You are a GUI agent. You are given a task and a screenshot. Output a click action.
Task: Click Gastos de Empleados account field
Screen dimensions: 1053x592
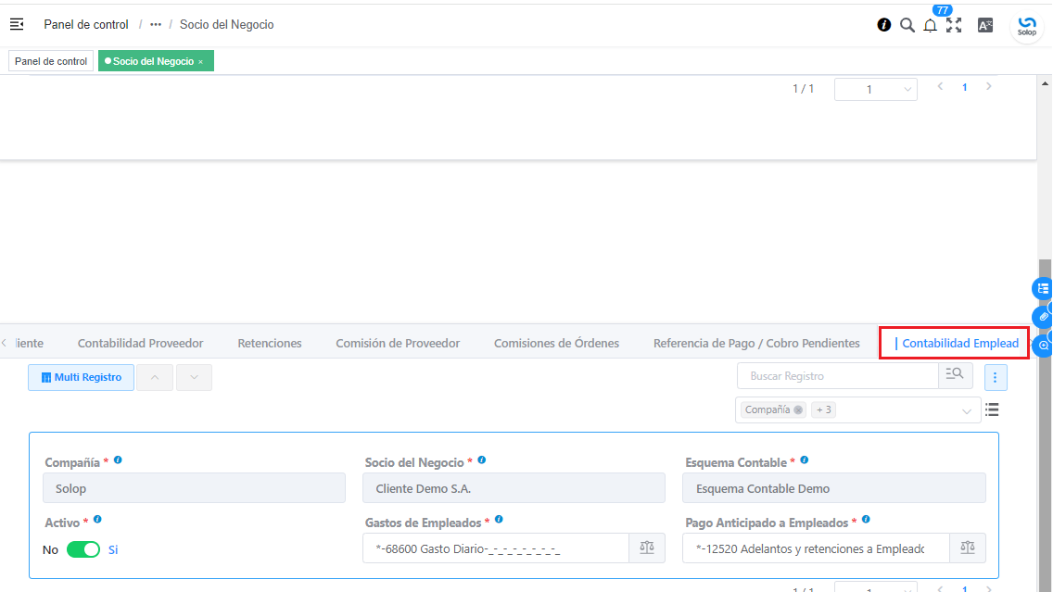tap(496, 548)
